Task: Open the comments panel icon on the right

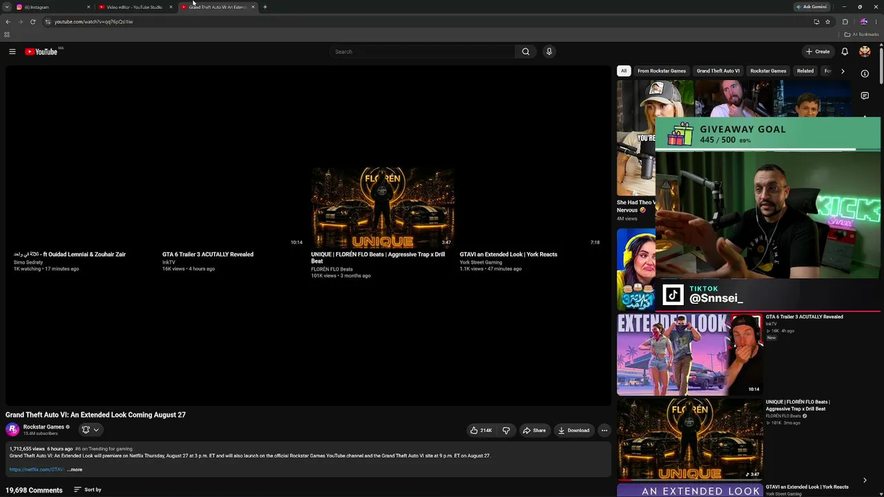Action: pos(865,96)
